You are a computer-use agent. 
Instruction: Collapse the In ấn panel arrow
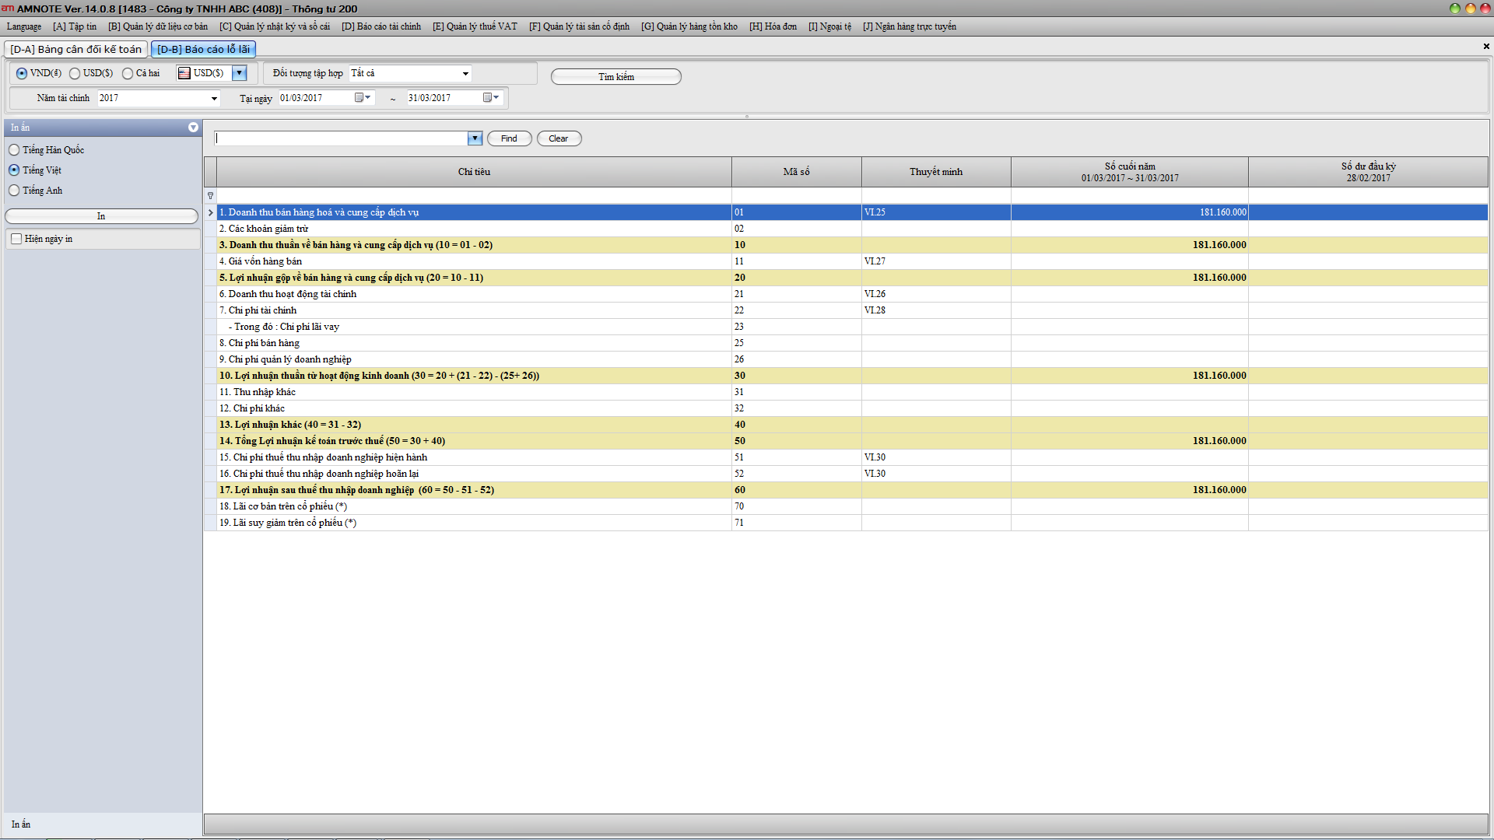tap(193, 128)
